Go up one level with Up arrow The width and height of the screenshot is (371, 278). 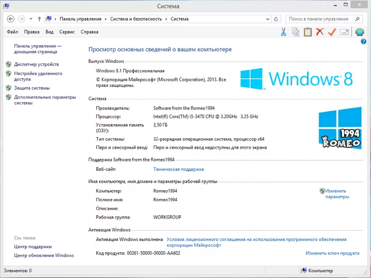coord(39,19)
